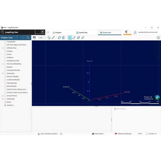Select the ruler measuring tool

coord(83,38)
